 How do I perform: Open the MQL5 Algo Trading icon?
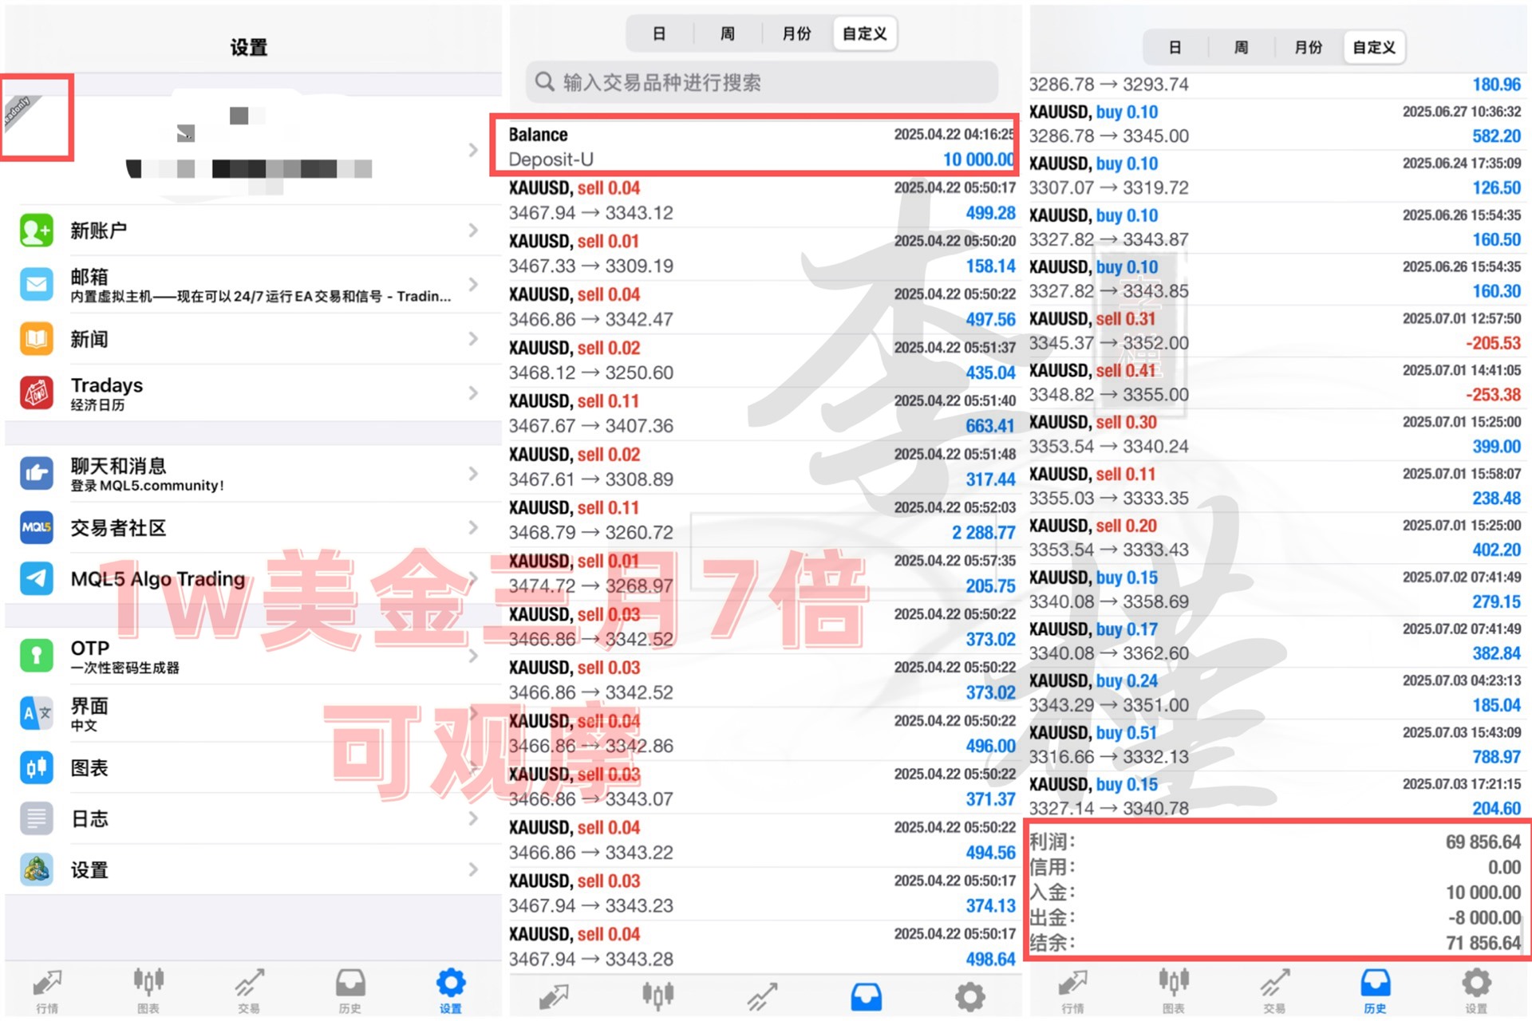(37, 578)
